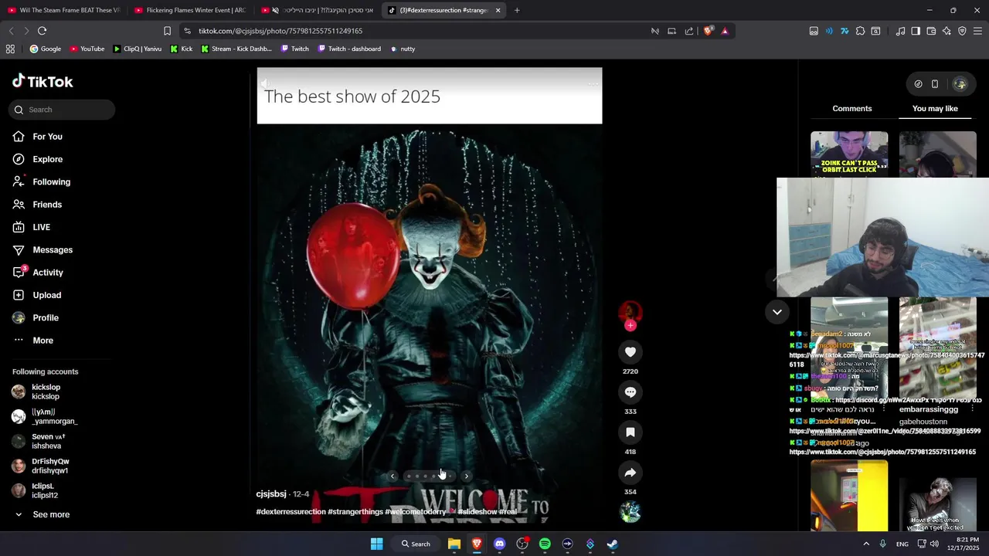Open #strangerthings hashtag
This screenshot has height=556, width=989.
355,512
